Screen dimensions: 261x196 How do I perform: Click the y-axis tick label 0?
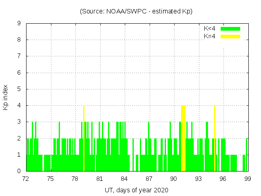[x=19, y=171]
